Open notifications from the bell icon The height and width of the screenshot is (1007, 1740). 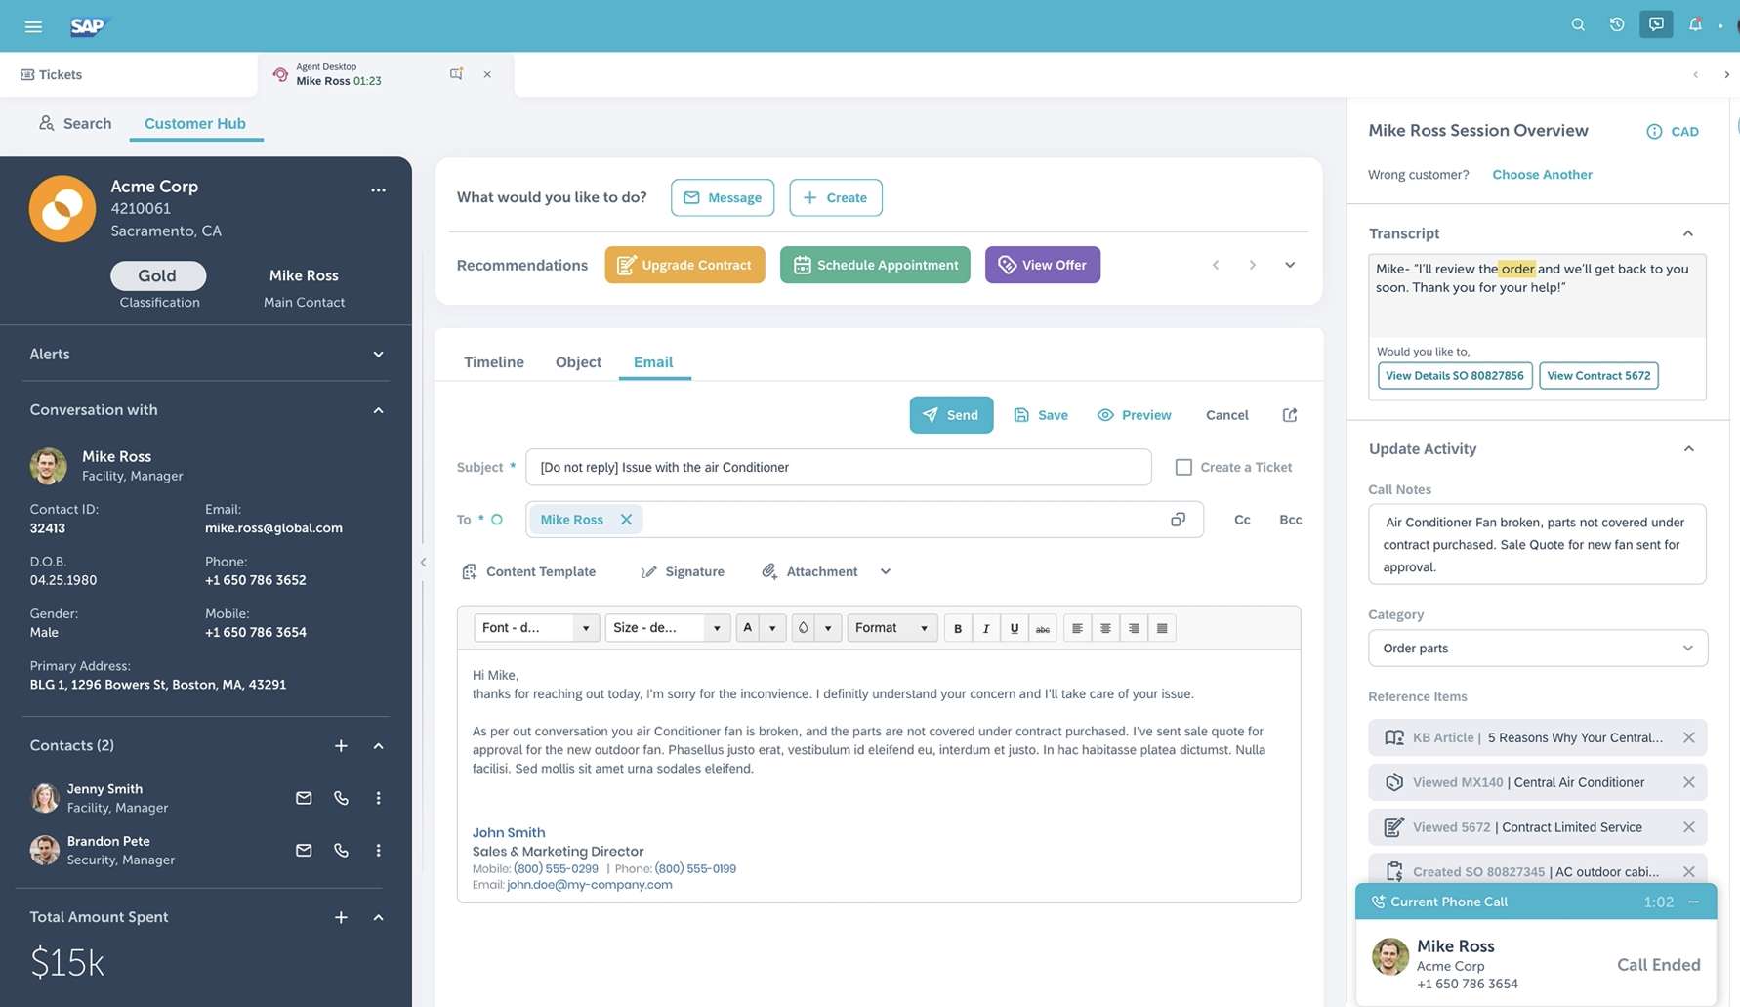tap(1695, 23)
